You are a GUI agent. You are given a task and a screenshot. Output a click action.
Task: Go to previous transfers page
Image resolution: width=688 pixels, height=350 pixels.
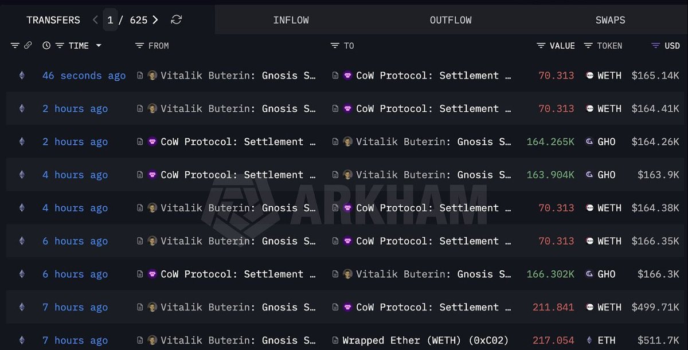[x=95, y=20]
